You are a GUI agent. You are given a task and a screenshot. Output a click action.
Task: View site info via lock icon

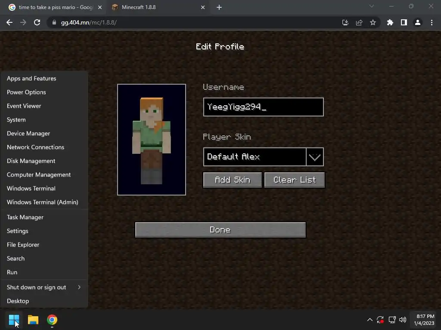54,22
